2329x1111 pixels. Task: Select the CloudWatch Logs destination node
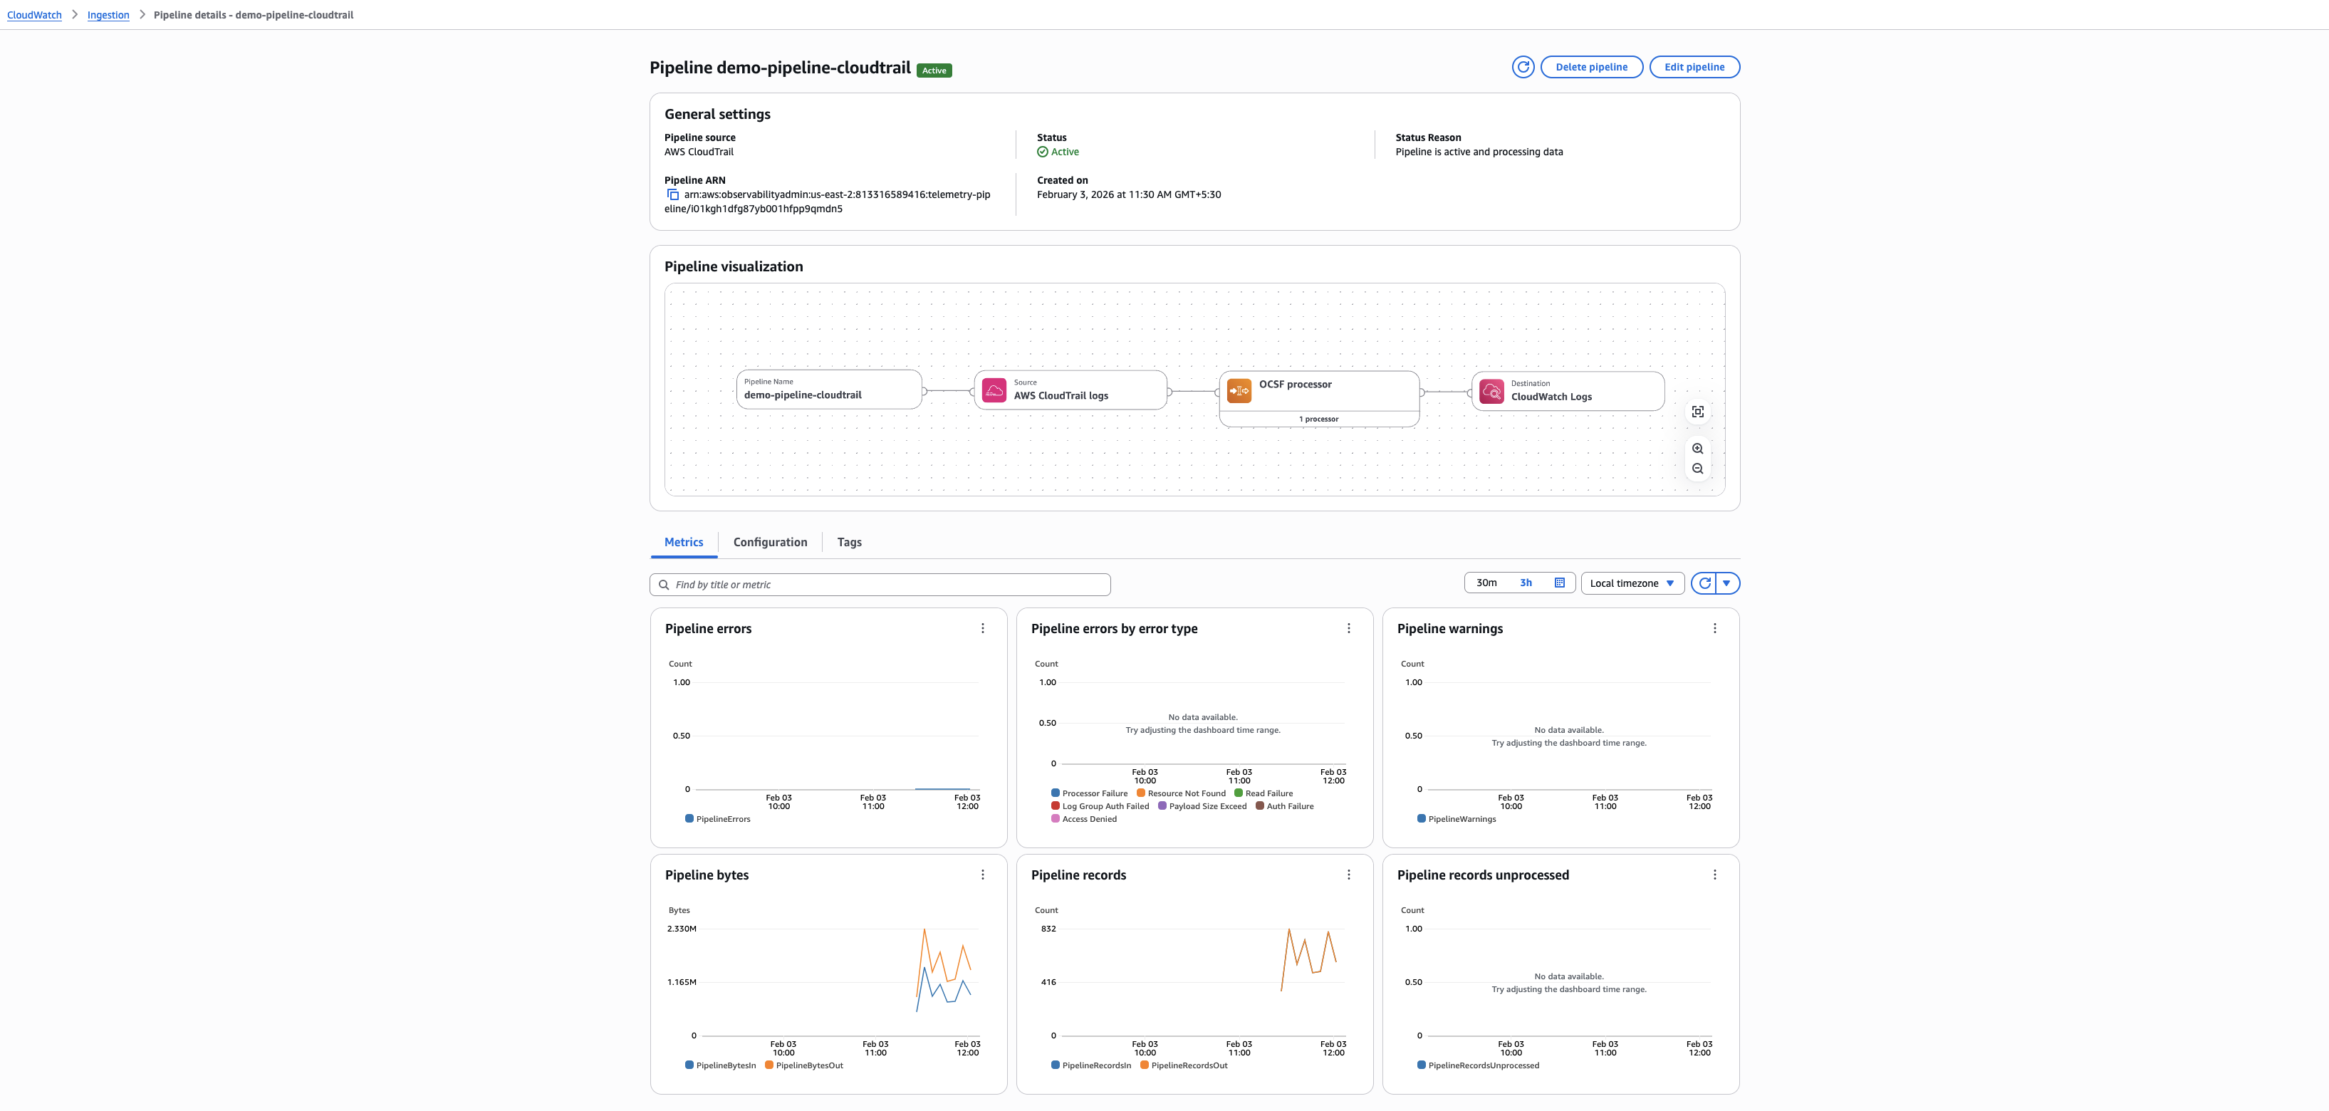pos(1568,390)
